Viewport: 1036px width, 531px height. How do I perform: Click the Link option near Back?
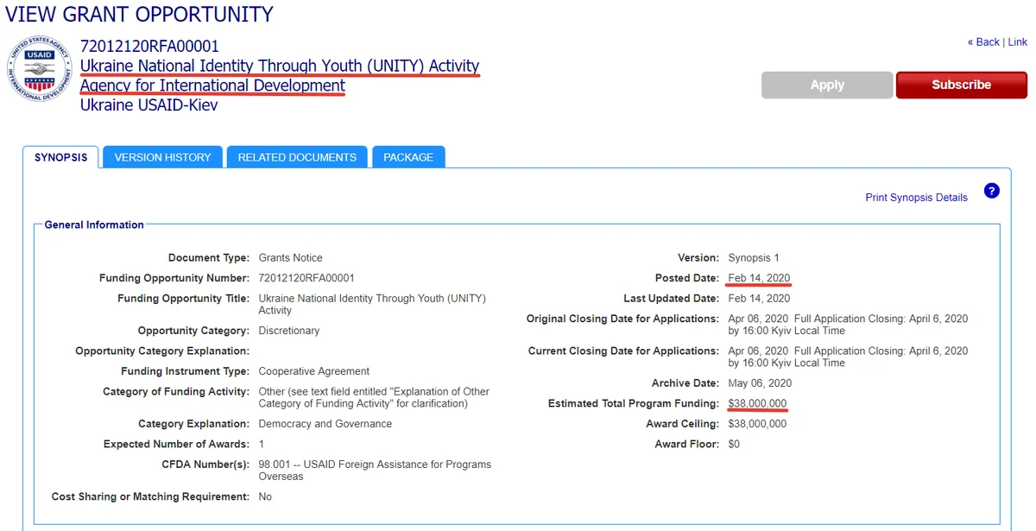pos(1018,42)
